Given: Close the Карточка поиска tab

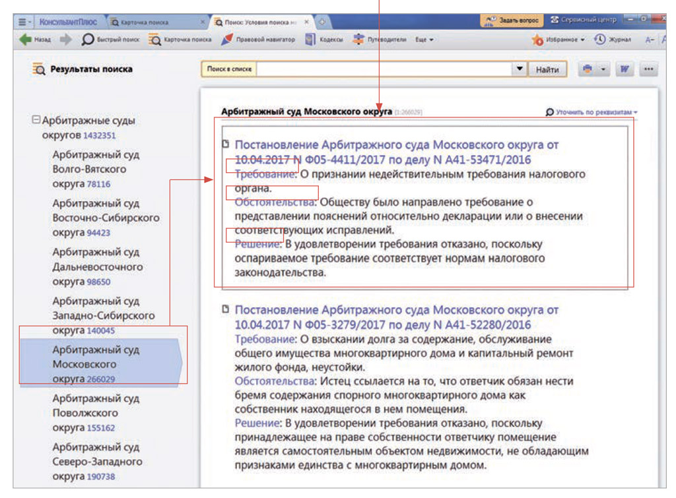Looking at the screenshot, I should 203,22.
